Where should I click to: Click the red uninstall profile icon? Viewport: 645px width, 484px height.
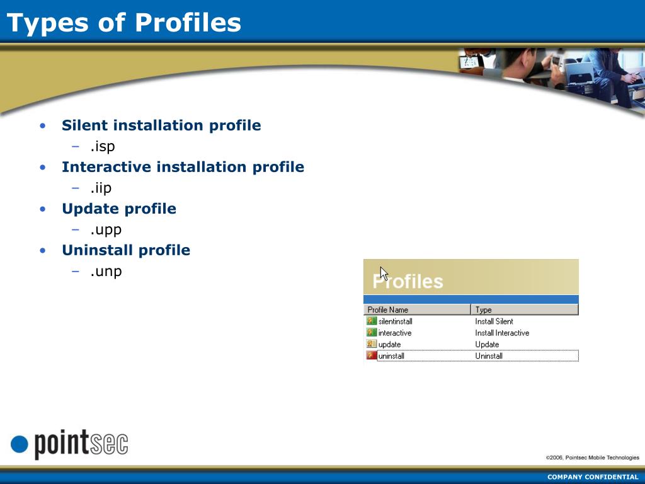(x=372, y=355)
